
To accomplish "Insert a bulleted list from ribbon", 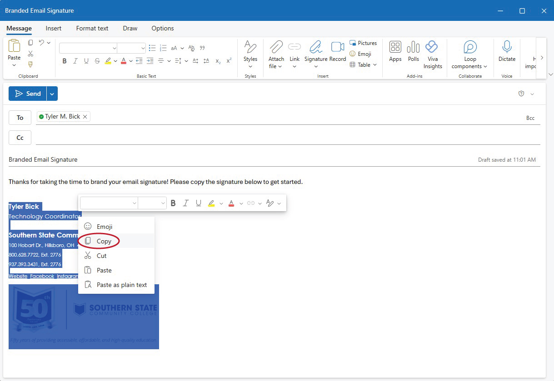I will 152,48.
